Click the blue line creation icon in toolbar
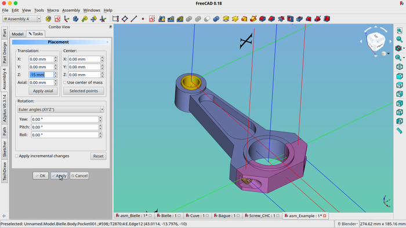 [133, 19]
